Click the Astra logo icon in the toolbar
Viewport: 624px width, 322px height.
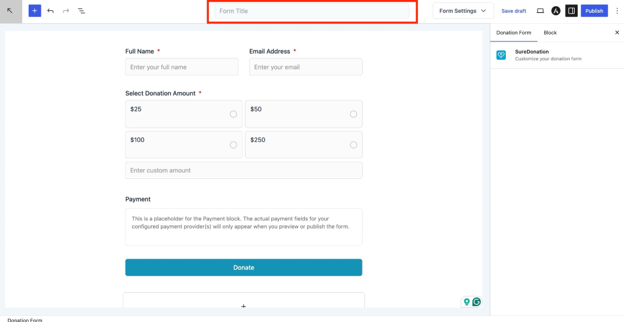coord(556,11)
